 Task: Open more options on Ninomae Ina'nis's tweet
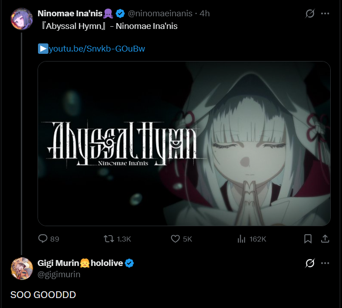click(325, 14)
